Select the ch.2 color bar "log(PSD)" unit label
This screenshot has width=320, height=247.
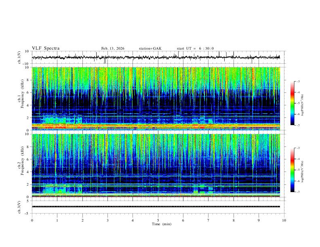point(303,172)
